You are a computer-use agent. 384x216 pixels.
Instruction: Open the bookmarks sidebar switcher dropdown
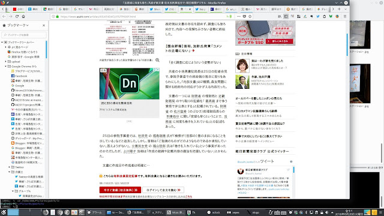coord(16,25)
